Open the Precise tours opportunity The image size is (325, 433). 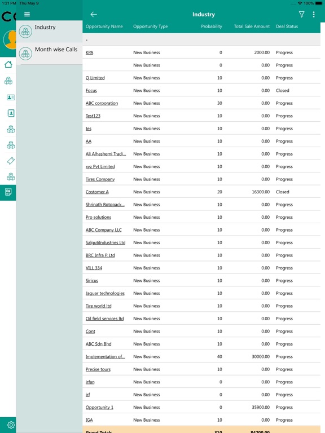pyautogui.click(x=98, y=370)
